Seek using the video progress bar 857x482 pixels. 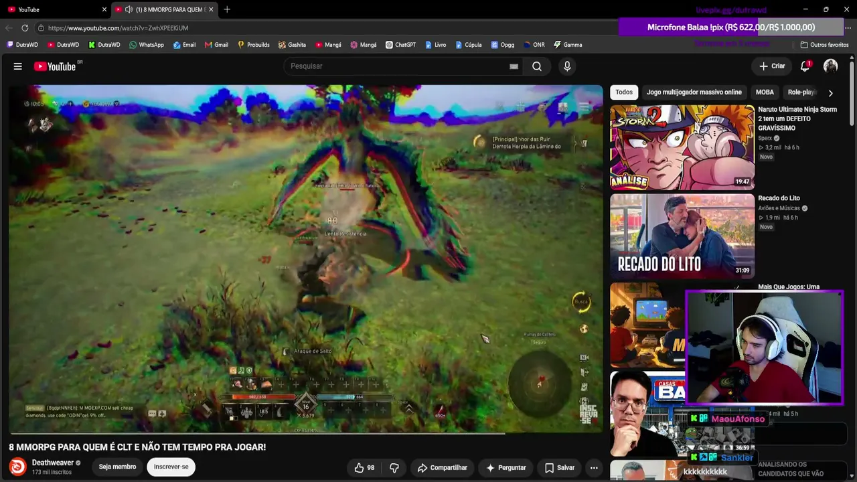tap(306, 433)
